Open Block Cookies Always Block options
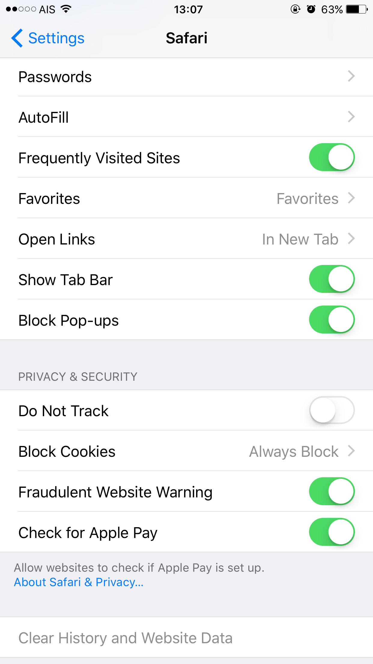The height and width of the screenshot is (664, 373). 186,451
